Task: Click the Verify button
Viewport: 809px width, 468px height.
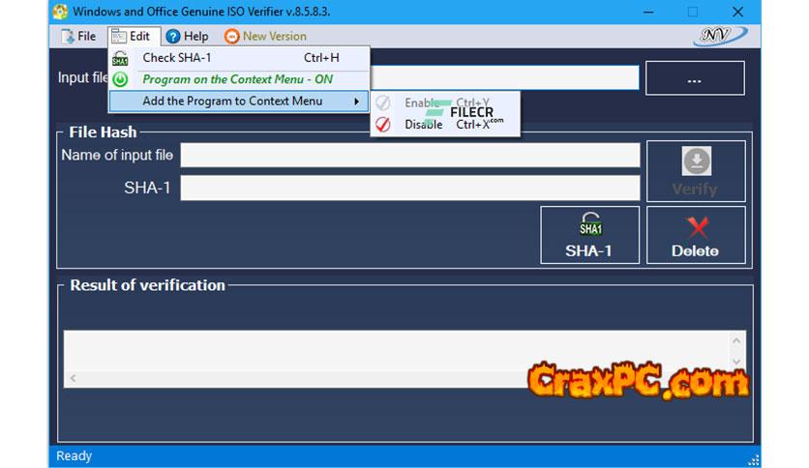Action: tap(696, 171)
